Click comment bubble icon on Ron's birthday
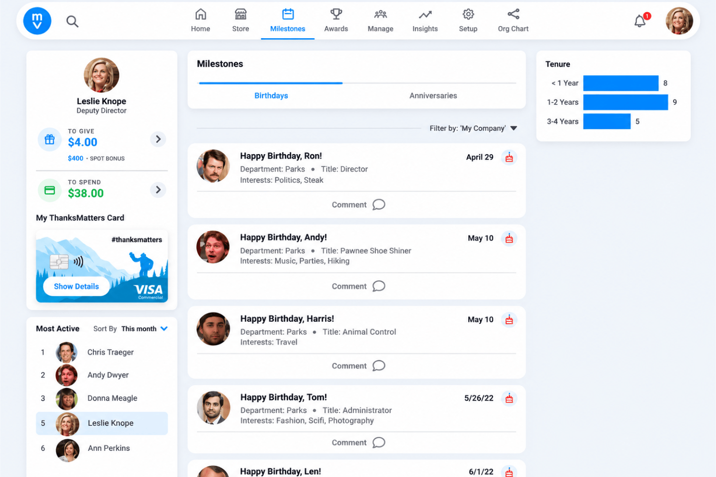716x477 pixels. 379,204
